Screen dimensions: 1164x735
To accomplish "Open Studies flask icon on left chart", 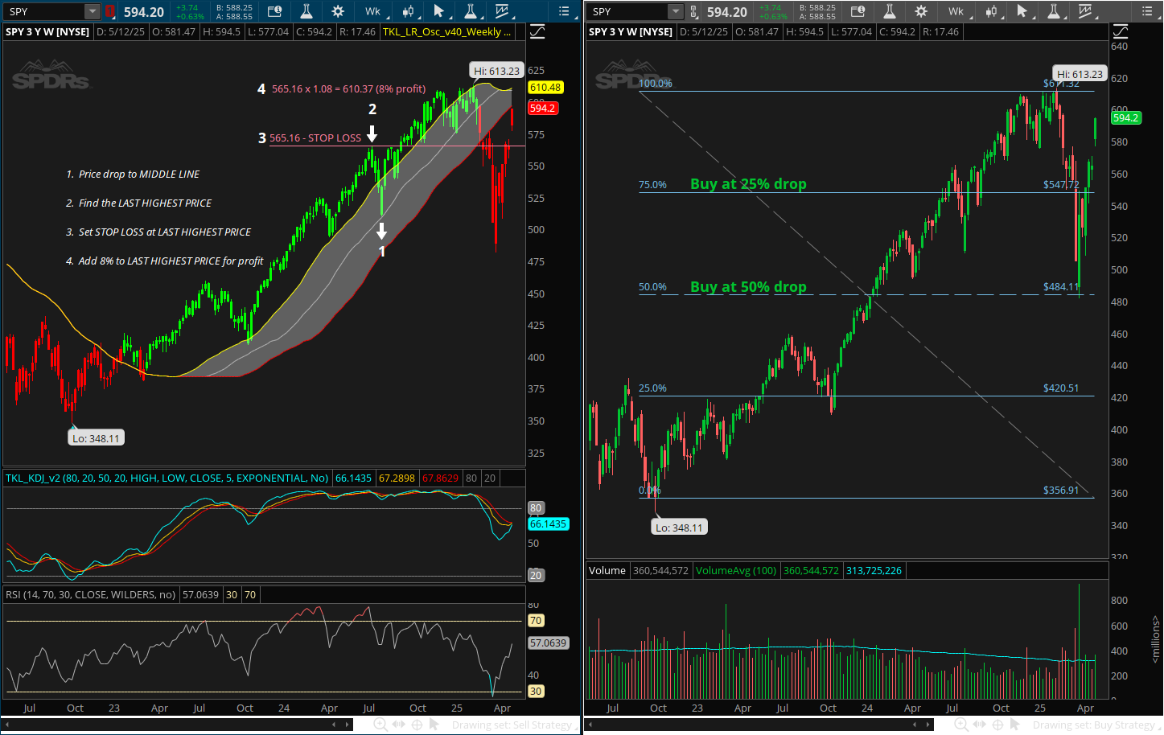I will point(306,11).
